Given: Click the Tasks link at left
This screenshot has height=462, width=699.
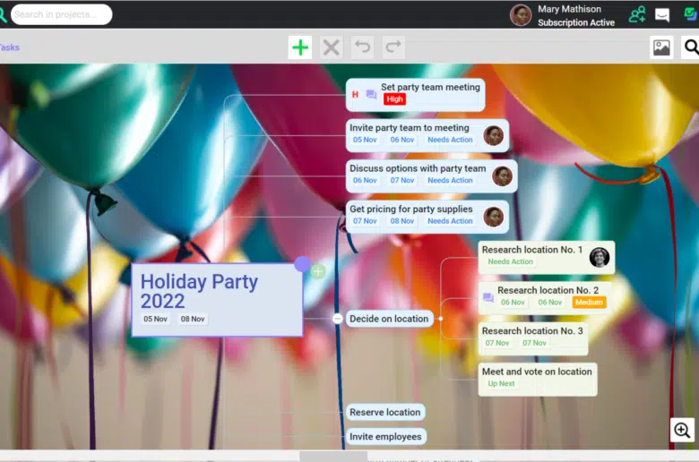Looking at the screenshot, I should 9,47.
